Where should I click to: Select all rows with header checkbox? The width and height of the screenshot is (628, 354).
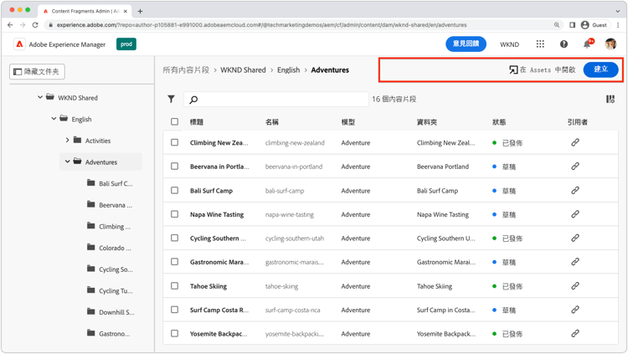point(175,121)
